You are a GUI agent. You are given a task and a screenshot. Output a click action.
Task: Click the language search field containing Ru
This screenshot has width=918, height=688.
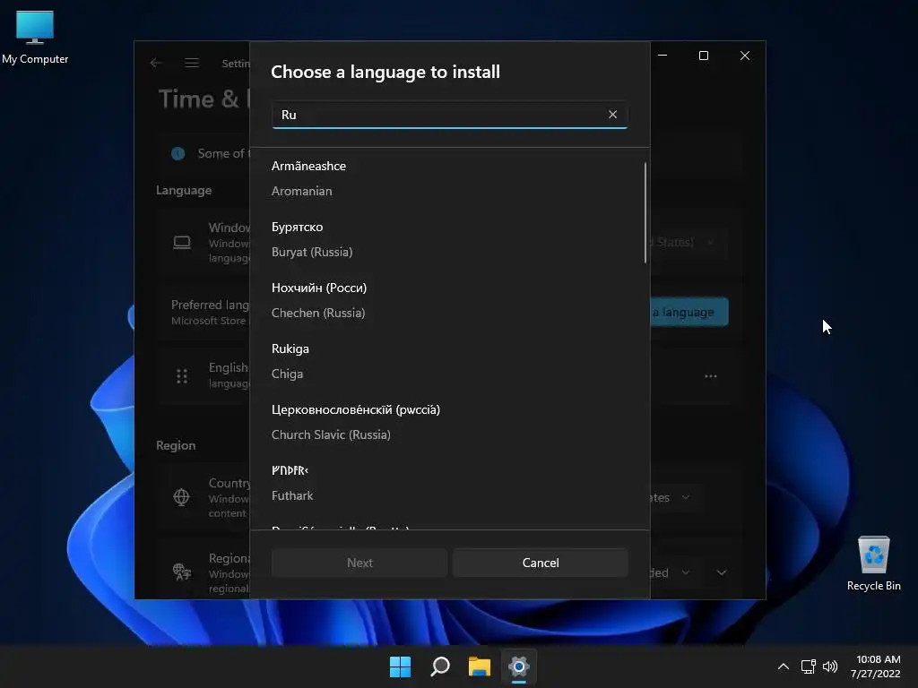[x=449, y=115]
